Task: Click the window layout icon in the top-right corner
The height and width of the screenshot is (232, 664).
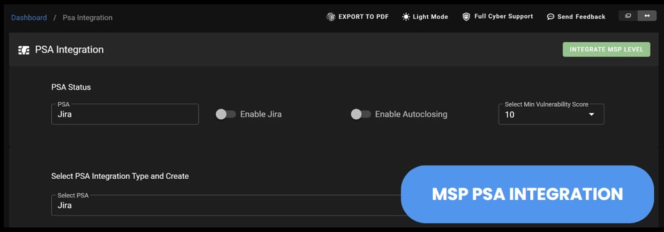Action: [x=628, y=15]
